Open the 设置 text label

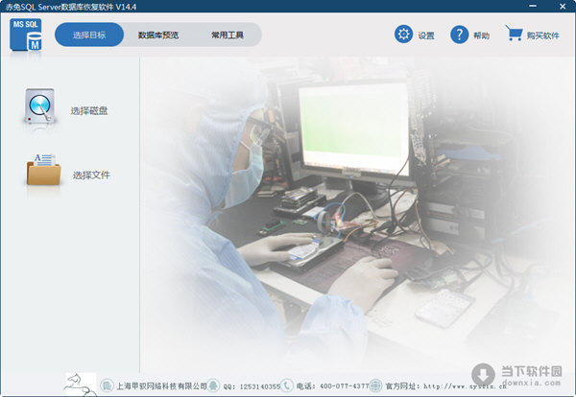426,35
